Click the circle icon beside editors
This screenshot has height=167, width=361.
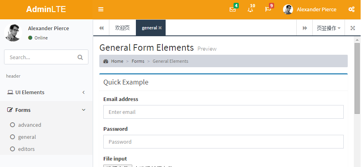(12, 149)
